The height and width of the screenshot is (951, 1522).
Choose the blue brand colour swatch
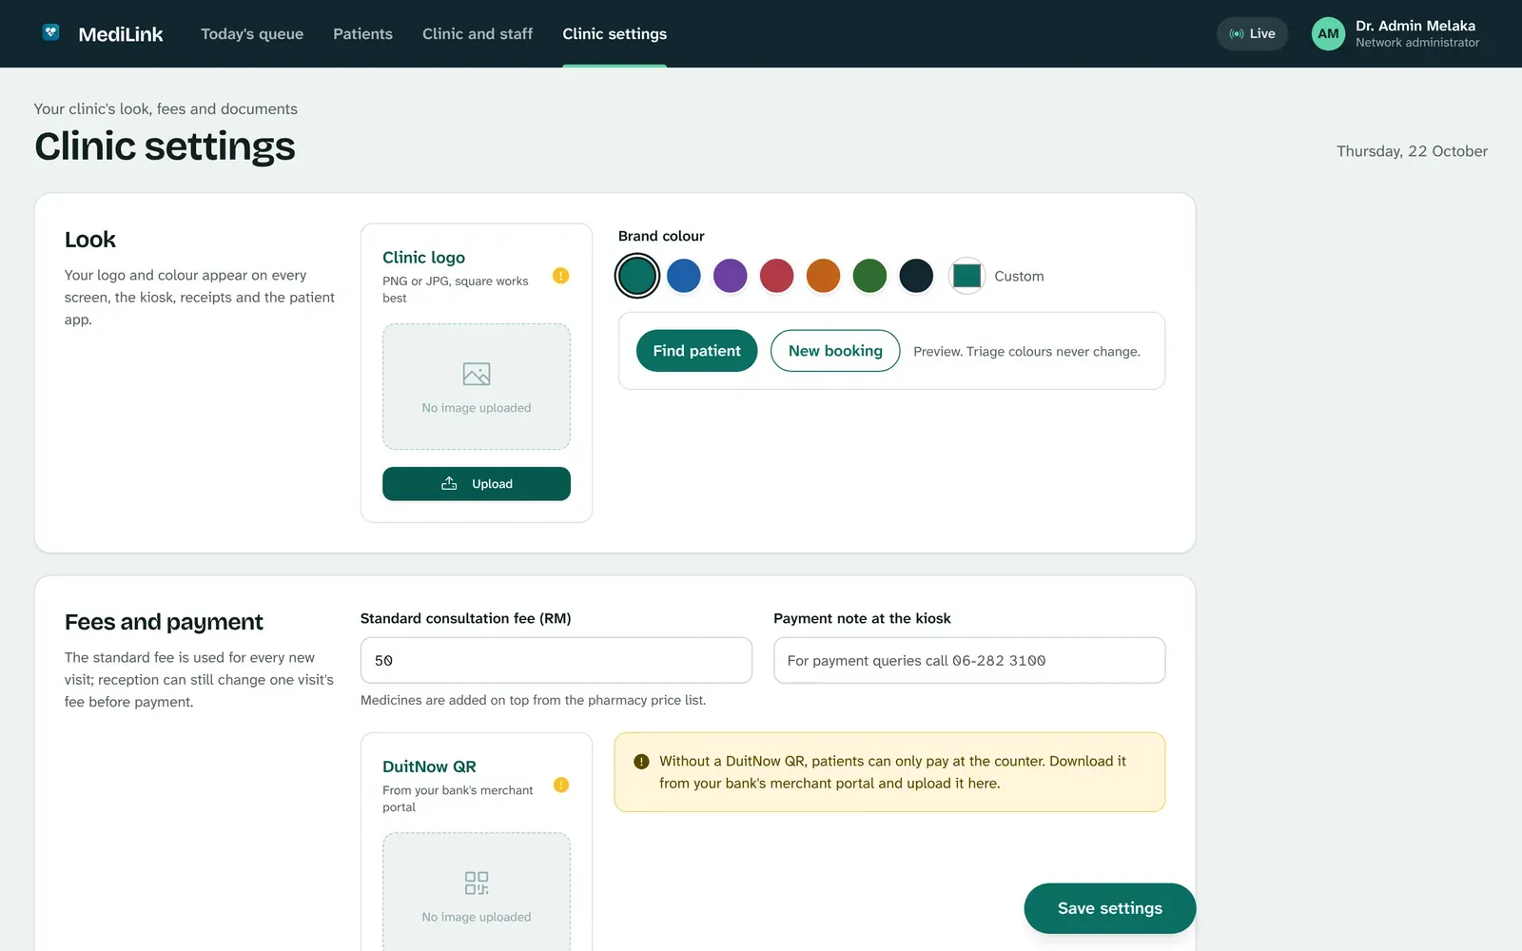point(684,276)
